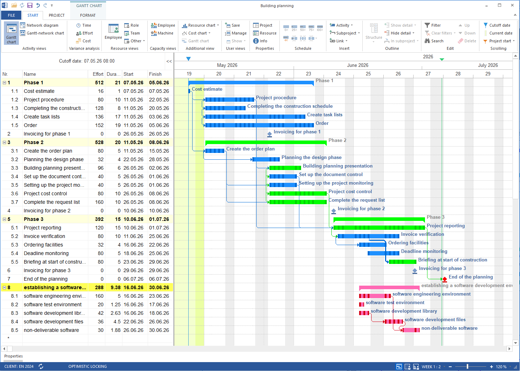This screenshot has width=520, height=371.
Task: Switch to the FORMAT ribbon tab
Action: 88,15
